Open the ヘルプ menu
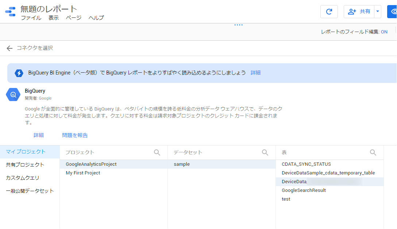This screenshot has height=229, width=397. click(x=96, y=18)
